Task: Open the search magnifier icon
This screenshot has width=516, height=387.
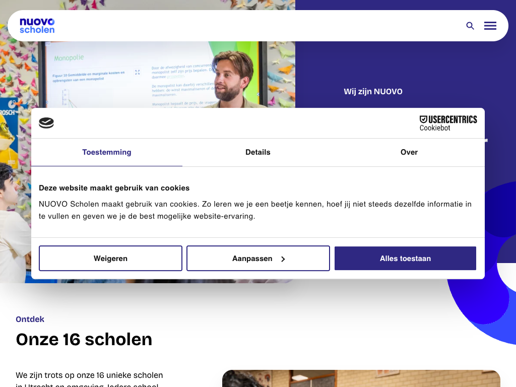Action: 470,26
